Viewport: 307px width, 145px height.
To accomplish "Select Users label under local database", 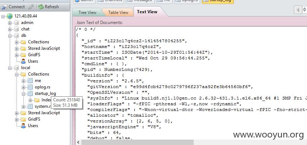I will (x=33, y=126).
